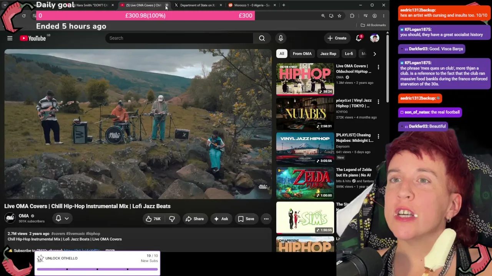492x276 pixels.
Task: Click the Share button
Action: coord(194,219)
